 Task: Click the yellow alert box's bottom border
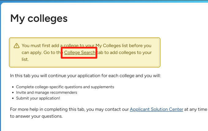click(85, 67)
